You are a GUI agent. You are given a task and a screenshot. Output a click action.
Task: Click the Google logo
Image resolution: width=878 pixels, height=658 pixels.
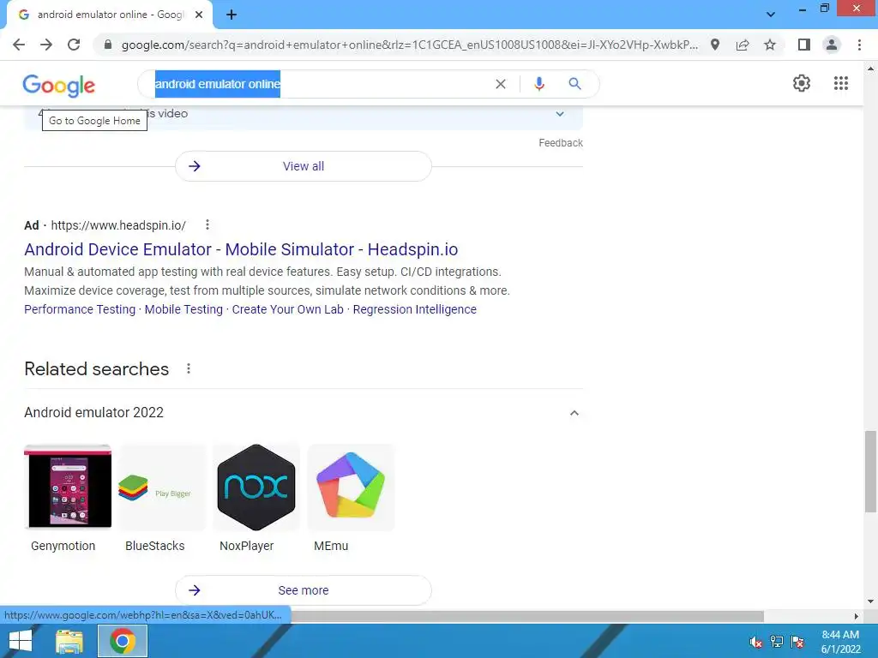point(59,85)
